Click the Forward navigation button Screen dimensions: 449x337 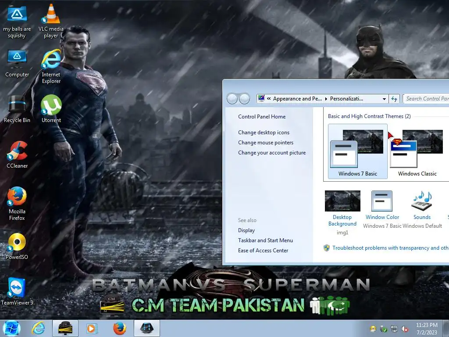point(244,99)
